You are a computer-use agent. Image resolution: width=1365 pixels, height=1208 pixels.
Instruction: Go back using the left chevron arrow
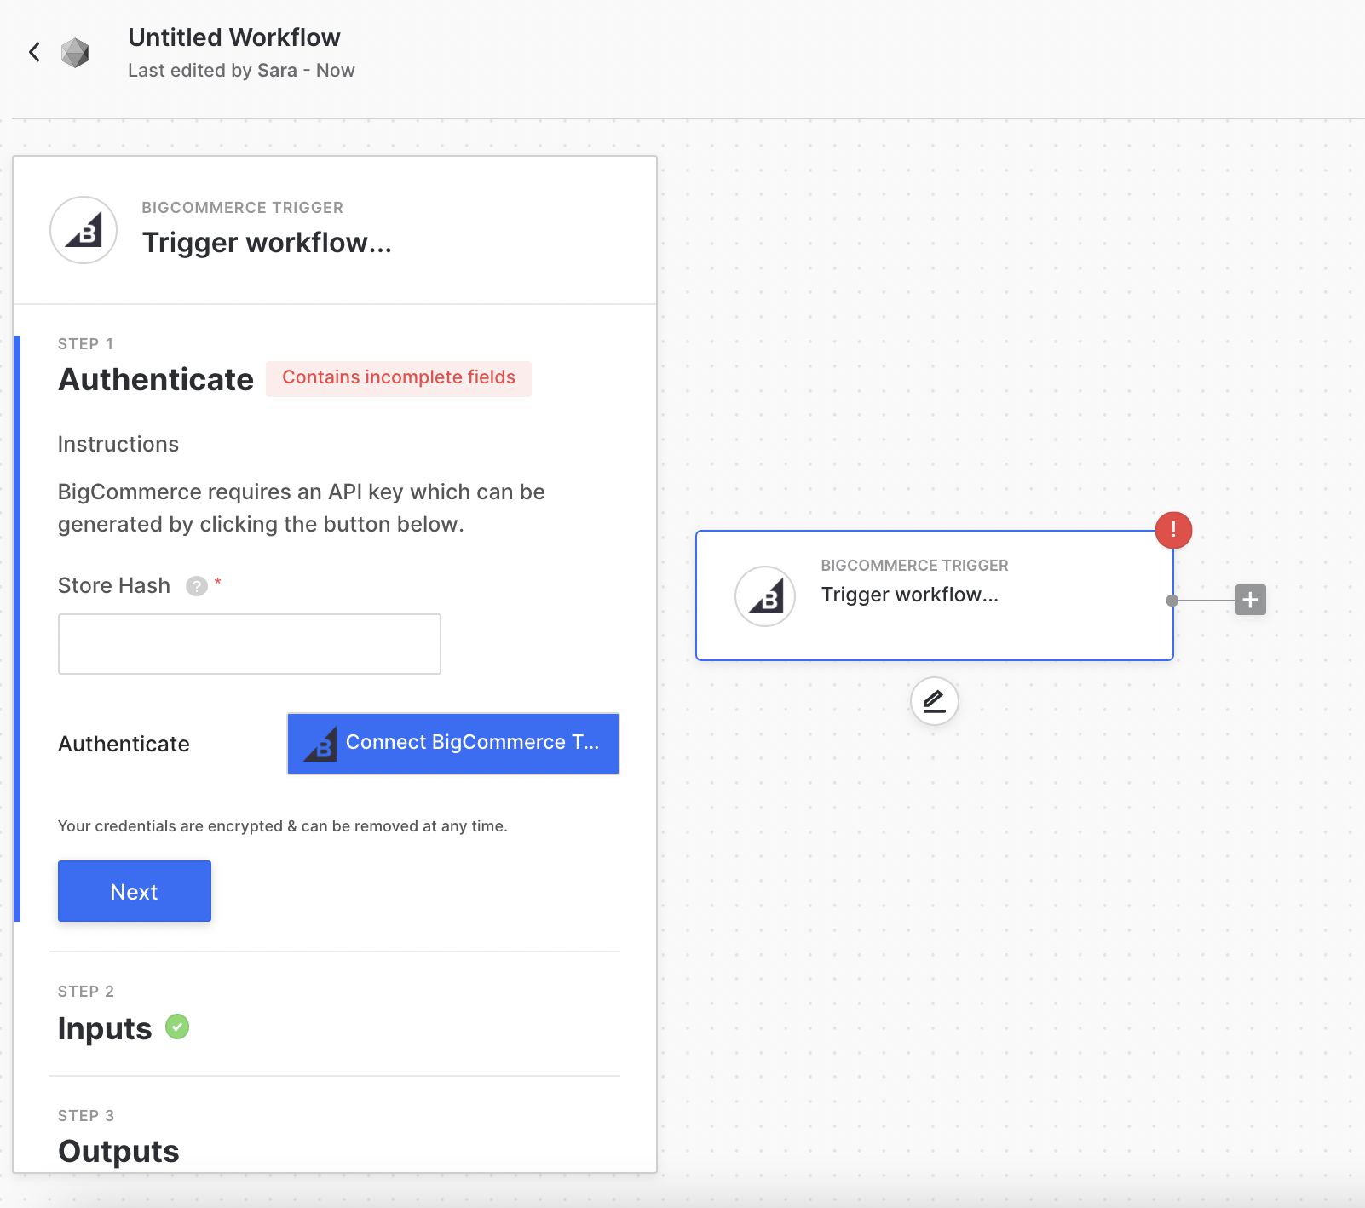pyautogui.click(x=34, y=52)
